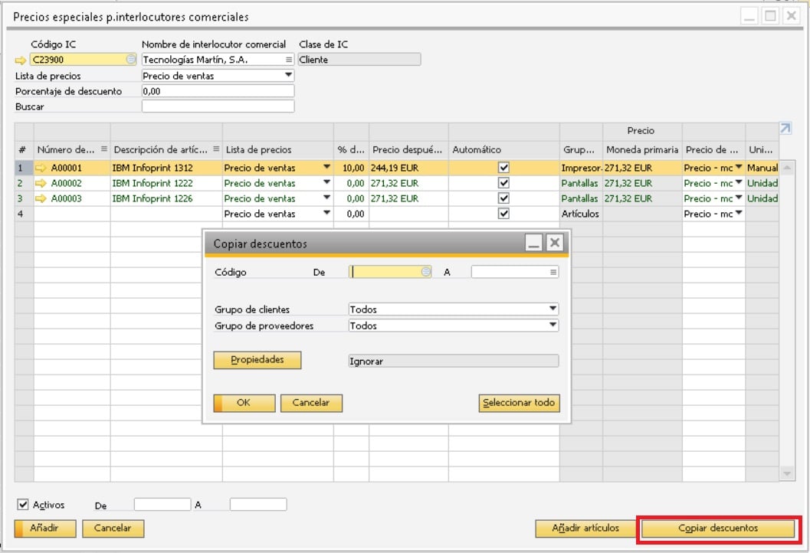This screenshot has width=810, height=553.
Task: Open the Grupo de clientes dropdown
Action: point(553,309)
